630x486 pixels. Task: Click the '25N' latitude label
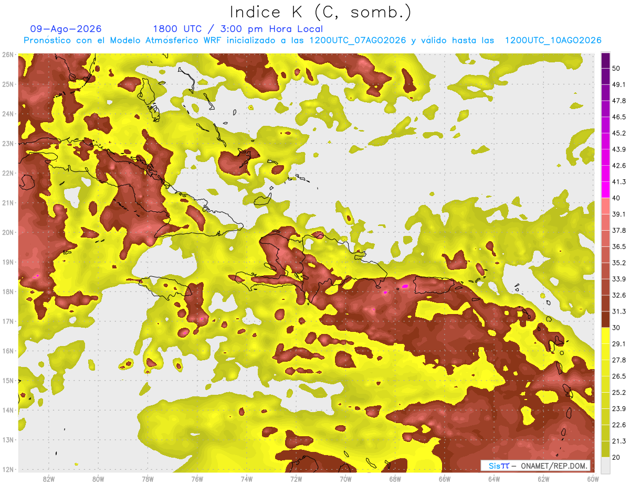click(8, 84)
